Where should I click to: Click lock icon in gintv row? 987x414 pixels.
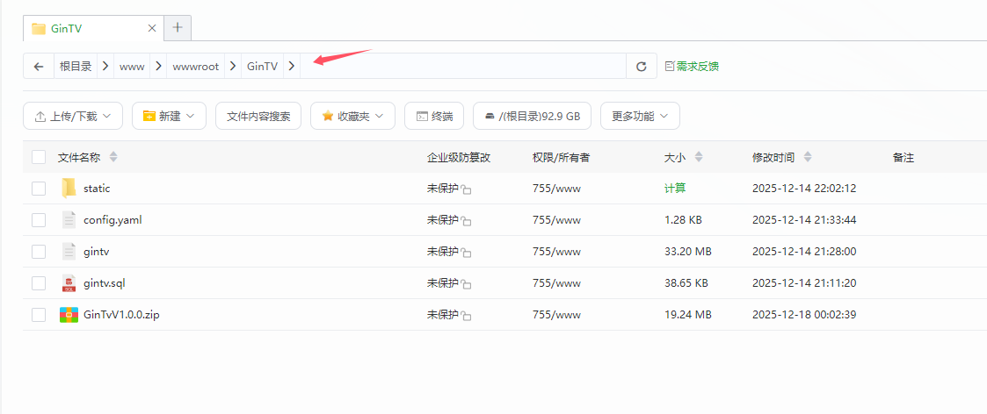[466, 253]
